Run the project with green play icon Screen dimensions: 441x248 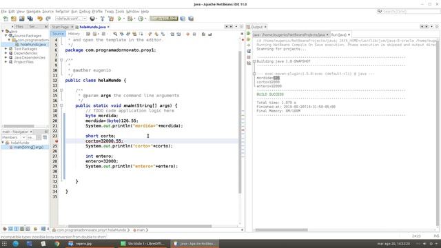coord(119,19)
